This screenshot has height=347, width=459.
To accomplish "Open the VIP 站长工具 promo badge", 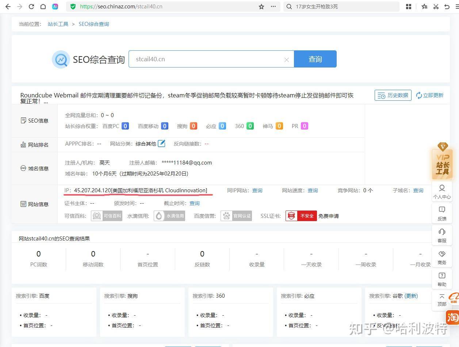I will coord(442,161).
